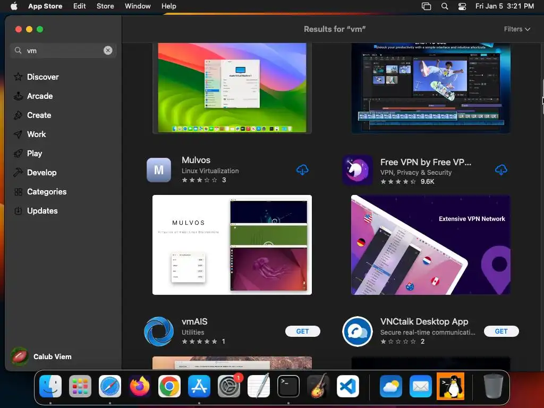The height and width of the screenshot is (408, 544).
Task: Redownload Free VPN via cloud icon
Action: pyautogui.click(x=501, y=170)
